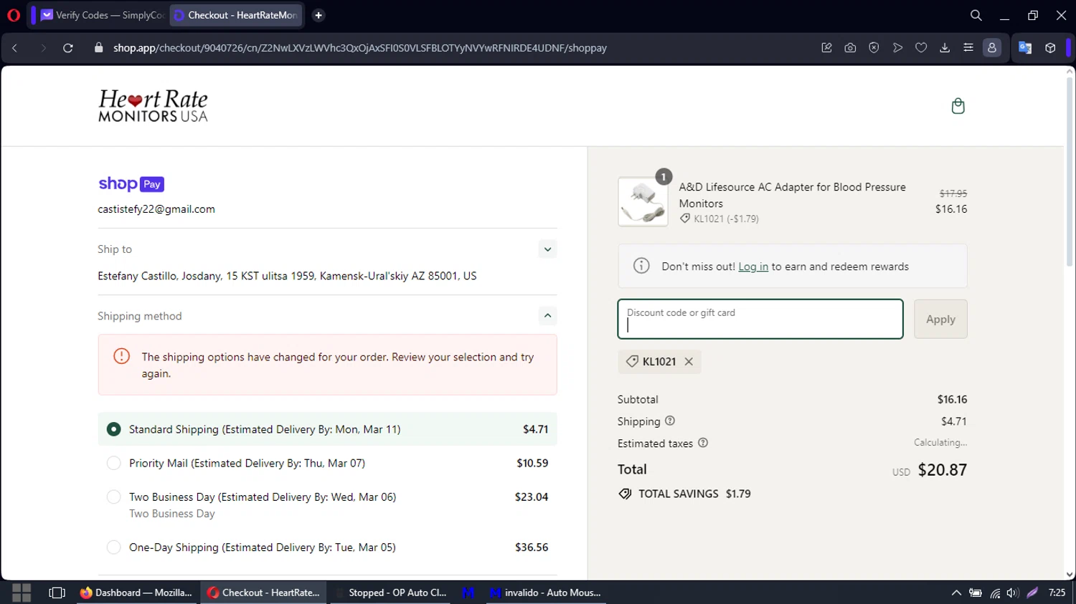Click the Estefany Castillo shipping address
Screen dimensions: 1076x604
point(287,276)
